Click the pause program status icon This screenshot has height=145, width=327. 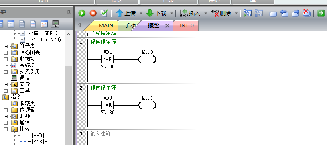coord(258,13)
